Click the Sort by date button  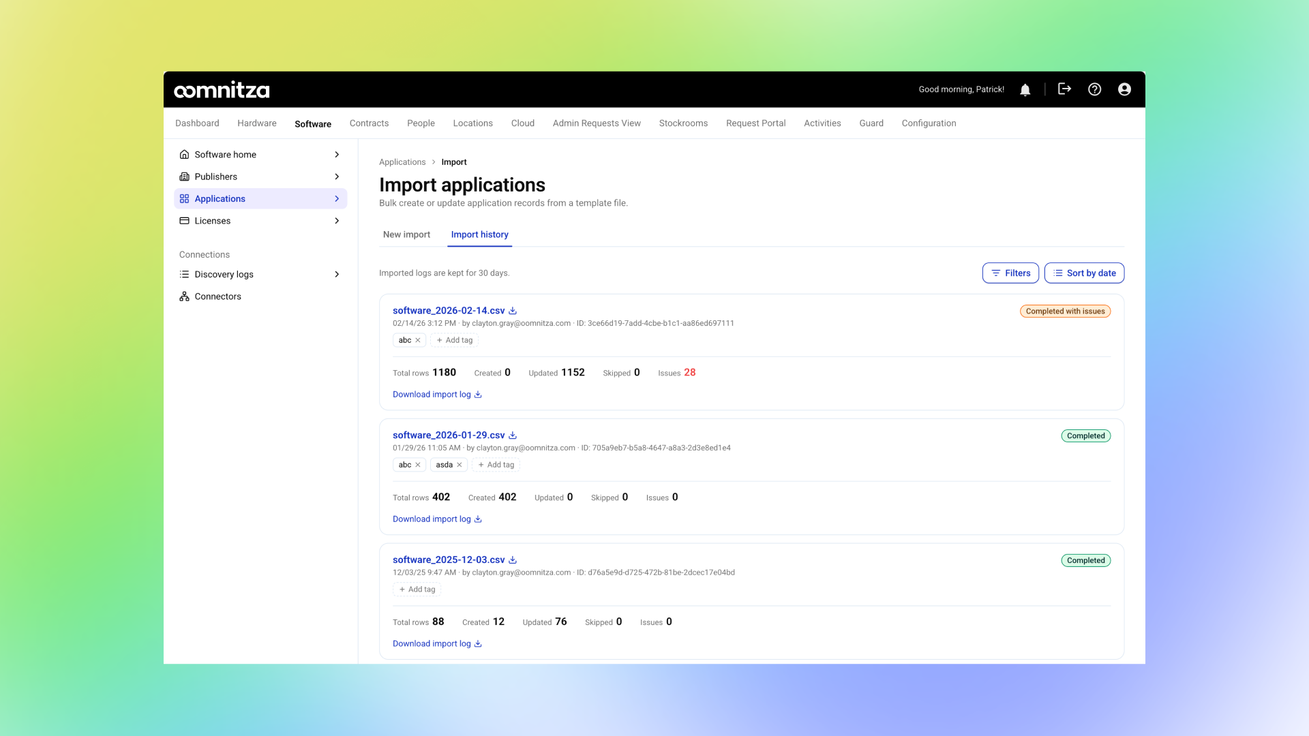1084,273
